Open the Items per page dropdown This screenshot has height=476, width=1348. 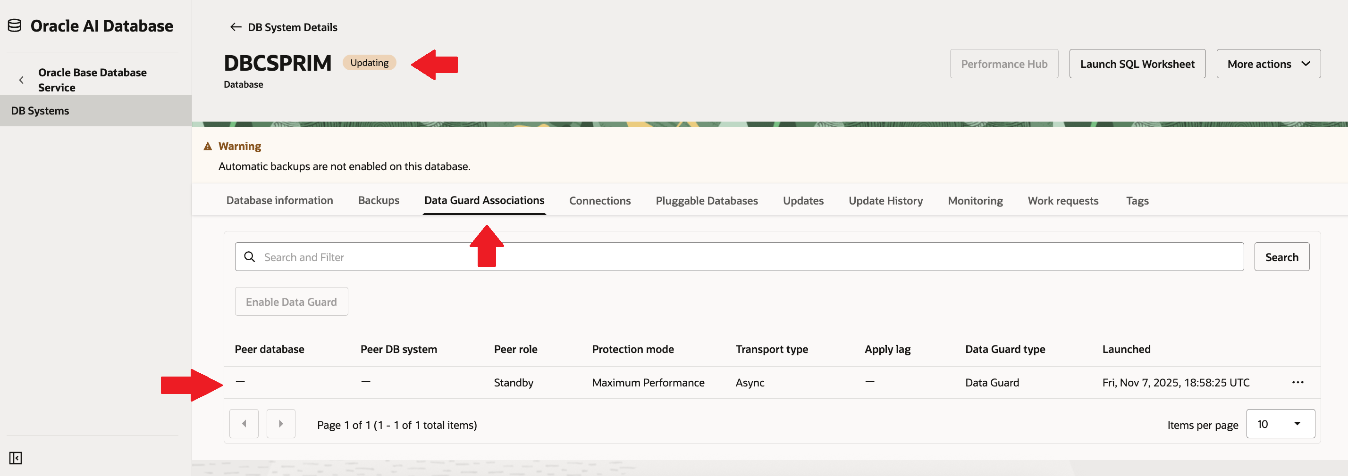tap(1280, 424)
